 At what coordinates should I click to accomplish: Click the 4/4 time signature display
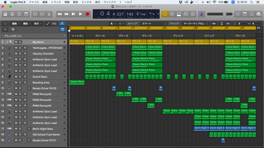pyautogui.click(x=152, y=14)
